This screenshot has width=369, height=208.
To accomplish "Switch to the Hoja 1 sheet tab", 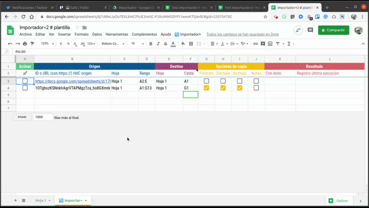I will coord(42,200).
